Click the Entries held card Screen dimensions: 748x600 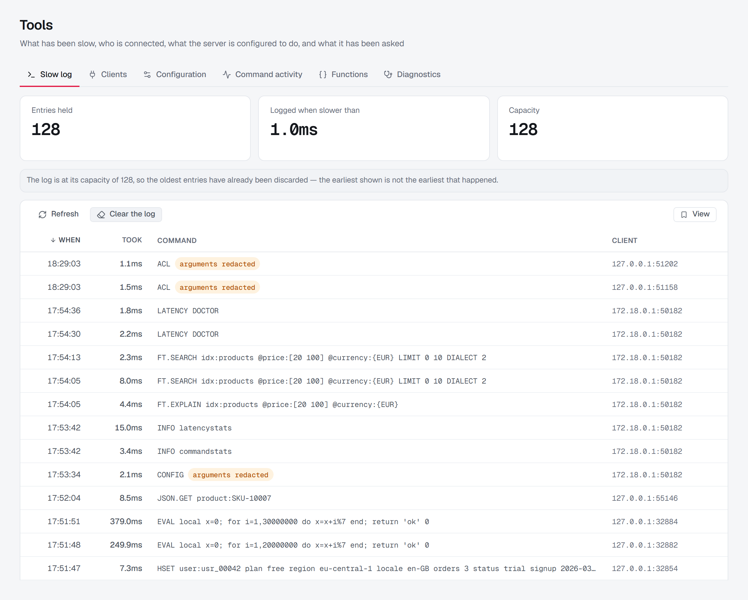[135, 128]
